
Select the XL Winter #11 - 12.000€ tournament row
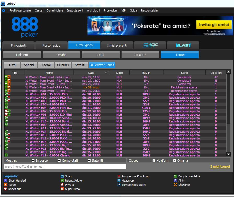point(115,128)
